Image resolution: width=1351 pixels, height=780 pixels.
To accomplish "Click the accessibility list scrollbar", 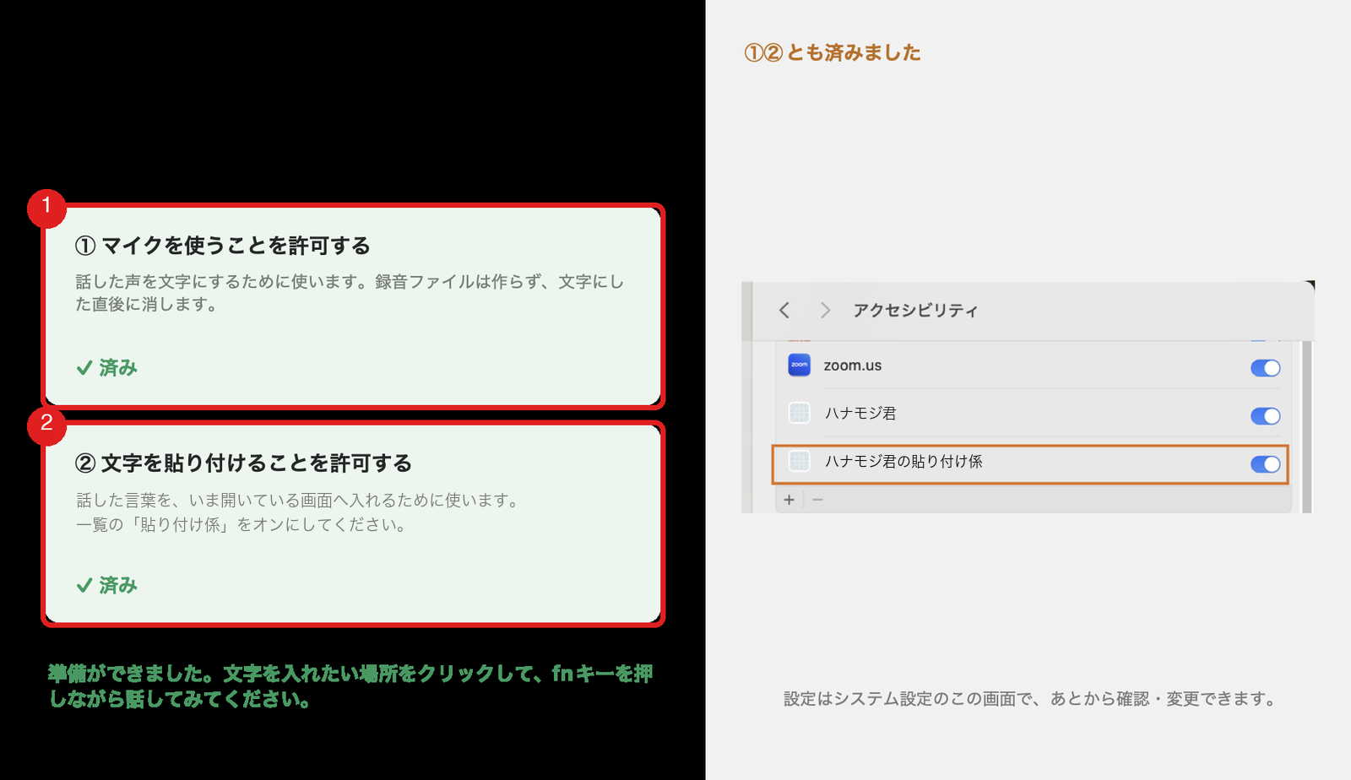I will click(x=1307, y=426).
